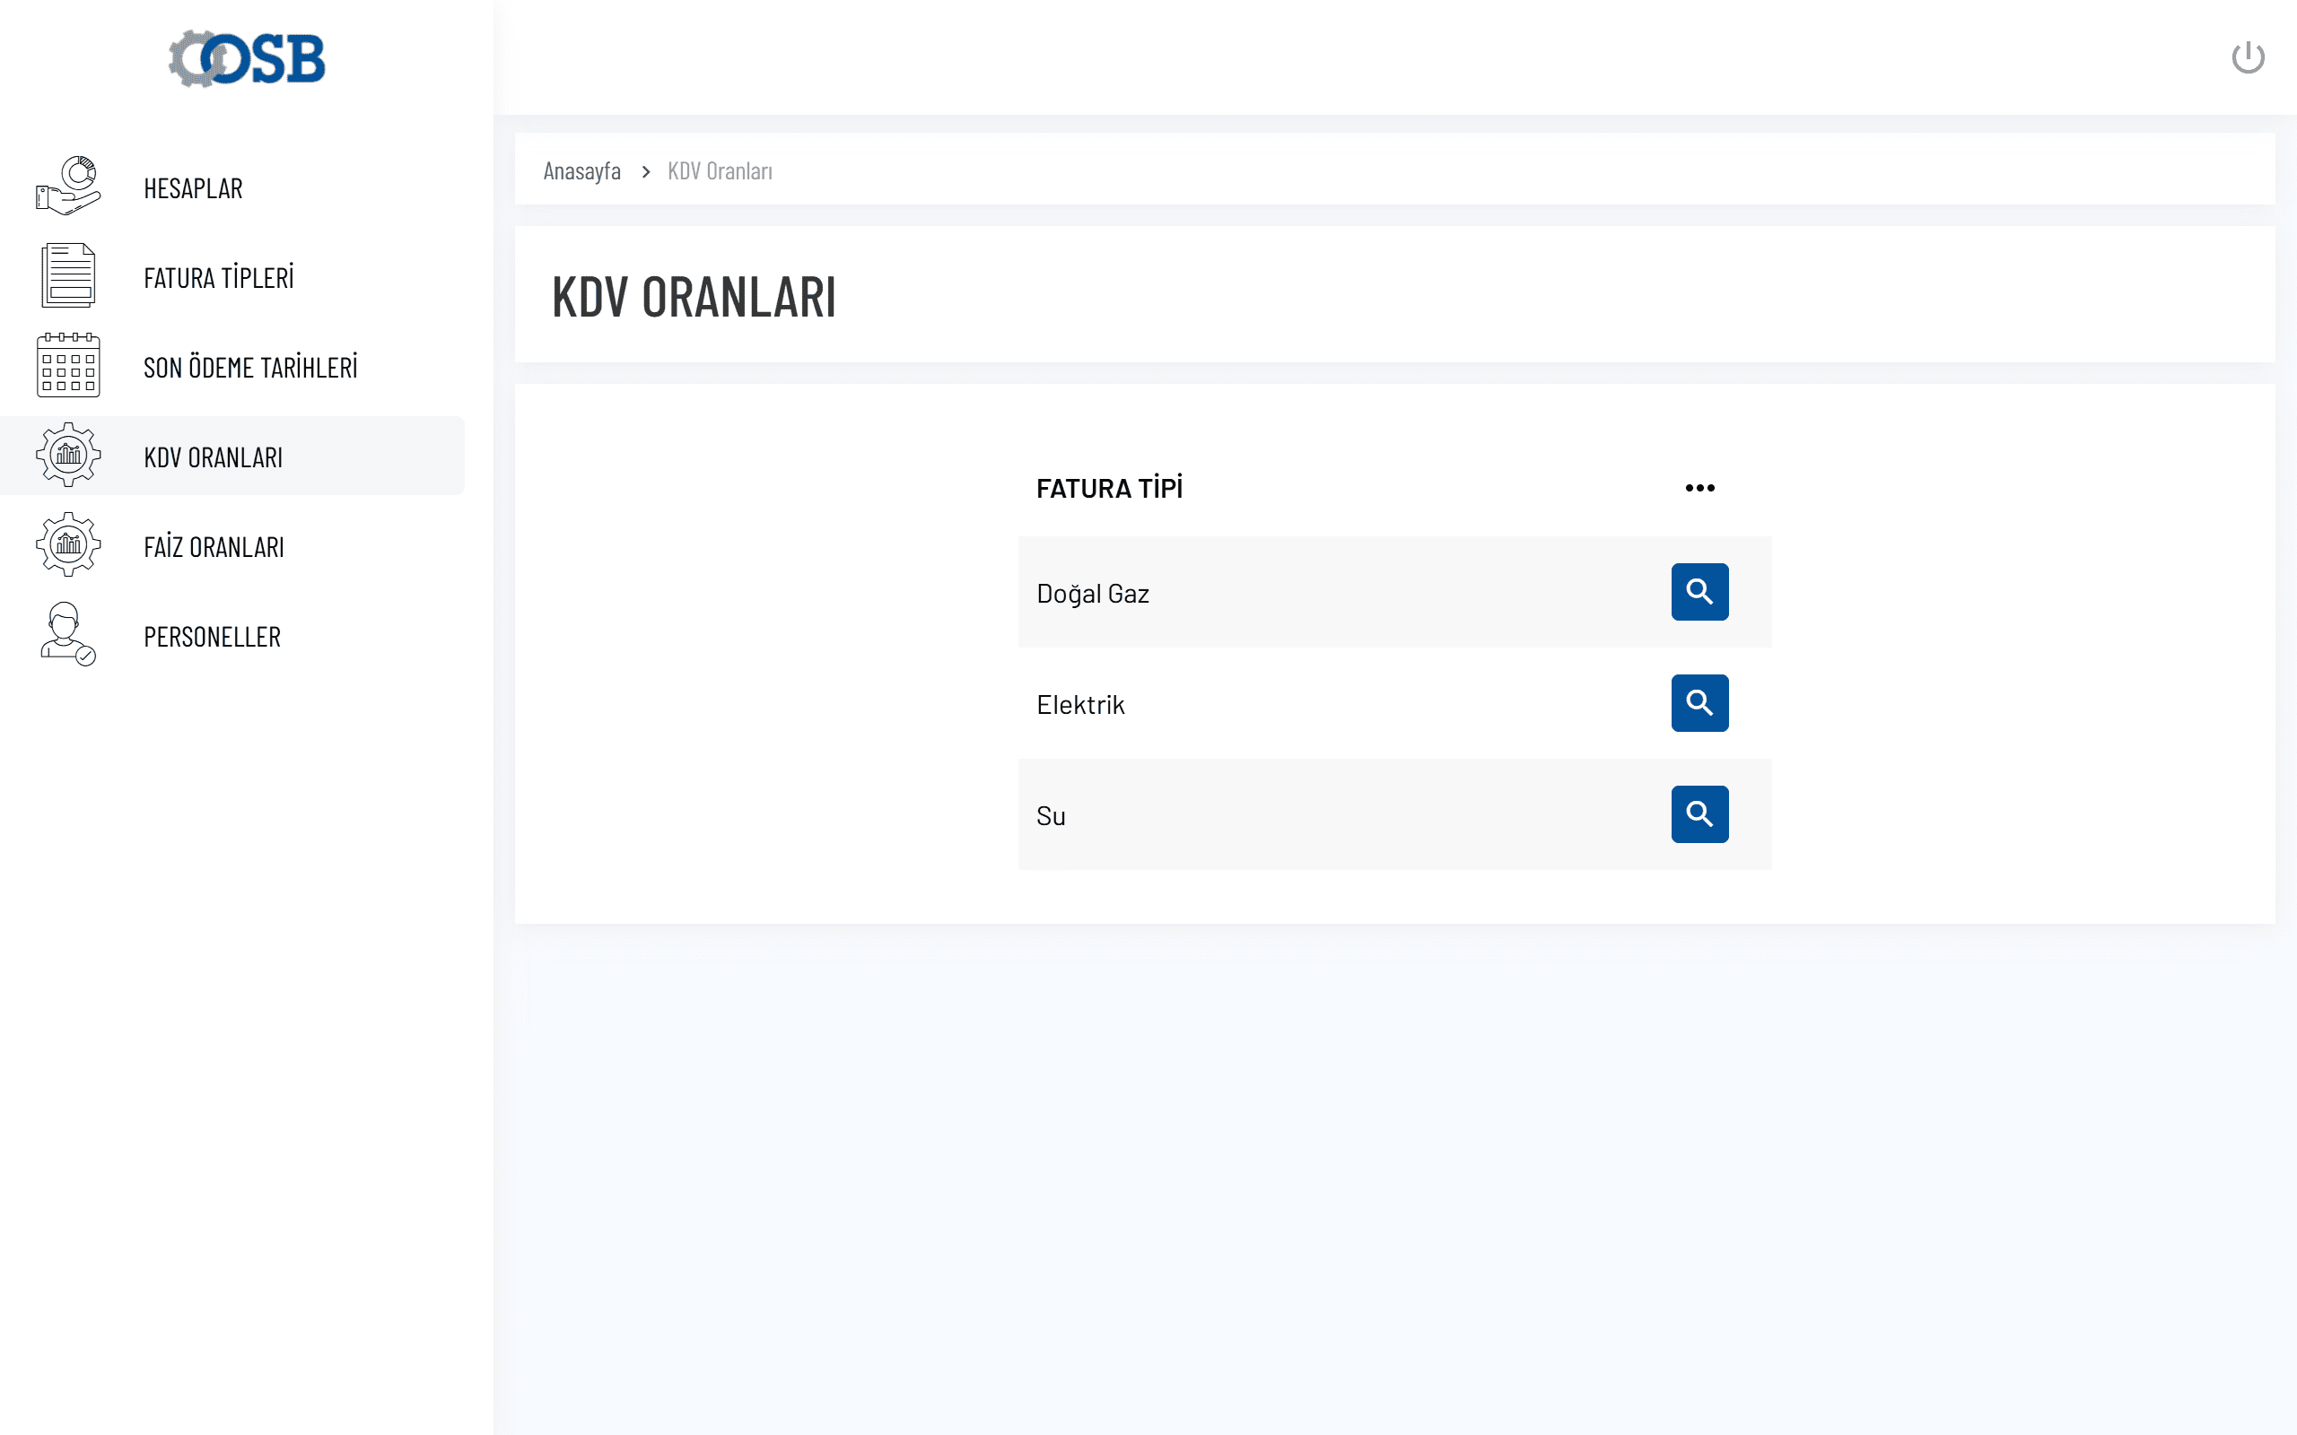Click the Faiz Oranları gear icon
This screenshot has width=2297, height=1435.
[x=67, y=544]
